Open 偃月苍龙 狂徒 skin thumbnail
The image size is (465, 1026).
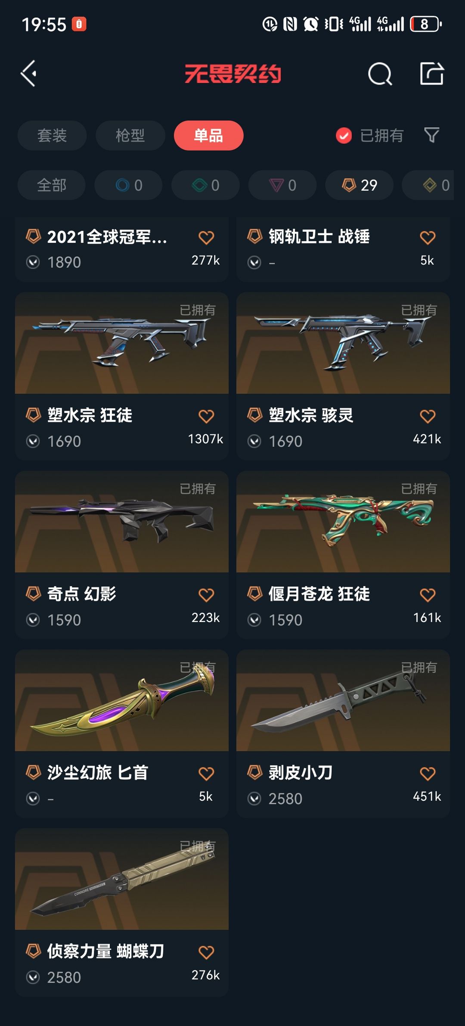[343, 522]
